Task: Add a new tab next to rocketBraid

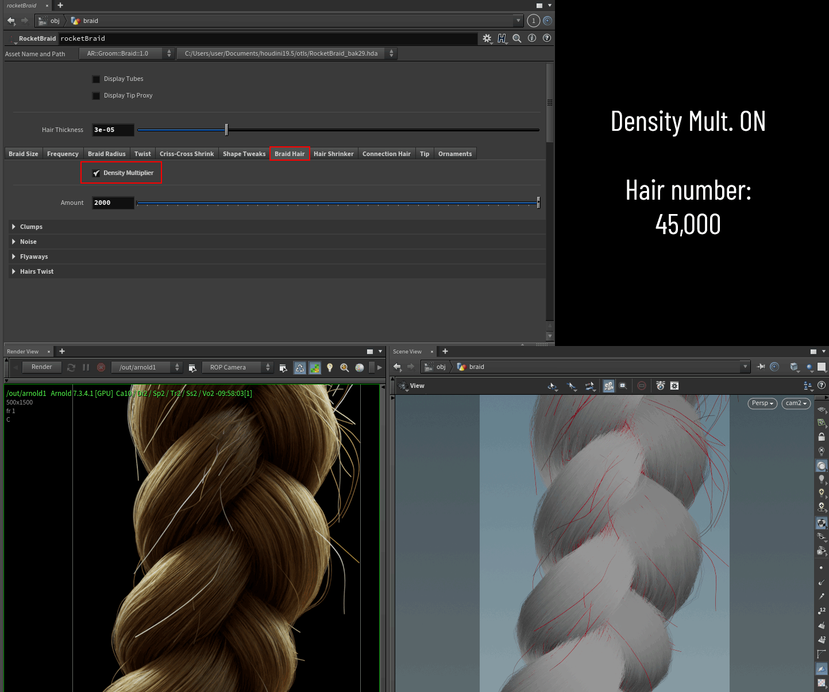Action: (60, 5)
